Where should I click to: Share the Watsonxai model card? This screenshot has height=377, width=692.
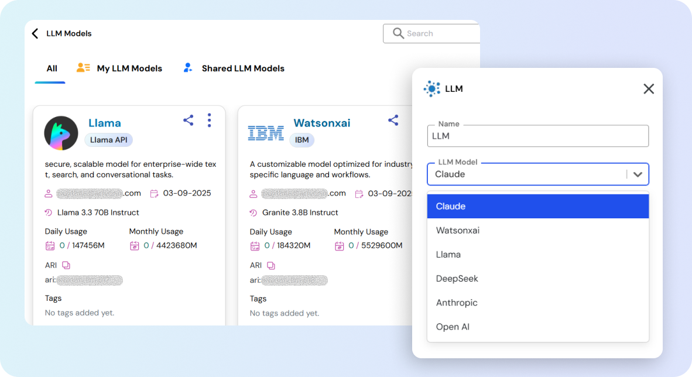tap(393, 120)
